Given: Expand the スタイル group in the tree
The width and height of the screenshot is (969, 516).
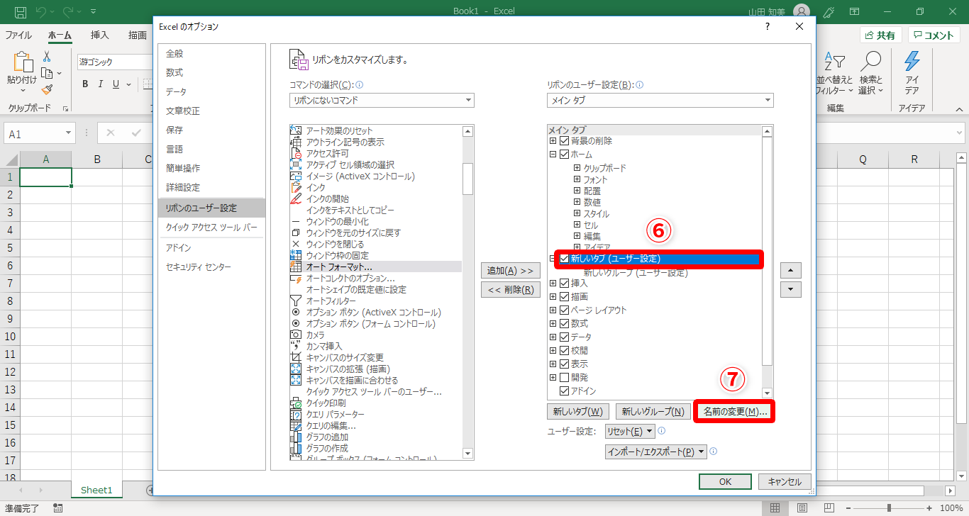Looking at the screenshot, I should tap(577, 214).
